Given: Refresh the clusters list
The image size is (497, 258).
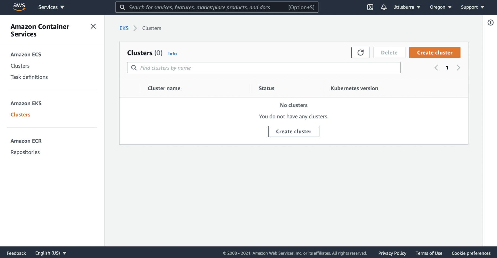Looking at the screenshot, I should click(360, 52).
